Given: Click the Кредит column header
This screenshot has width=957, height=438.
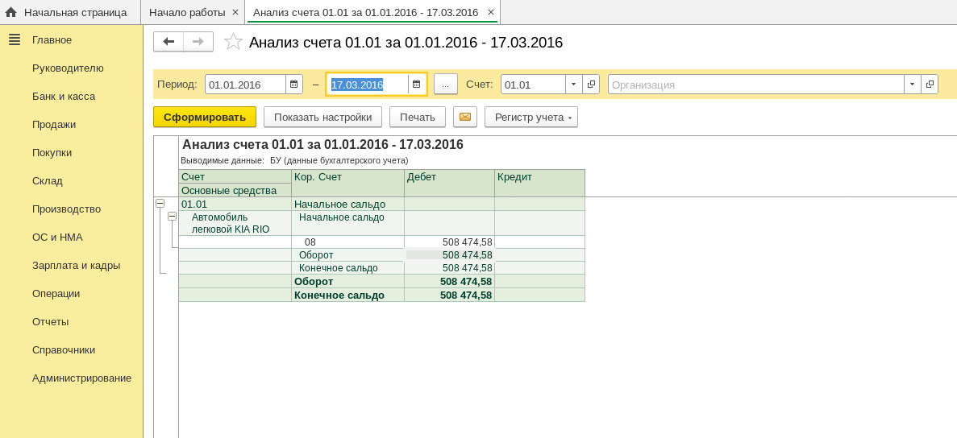Looking at the screenshot, I should coord(539,184).
